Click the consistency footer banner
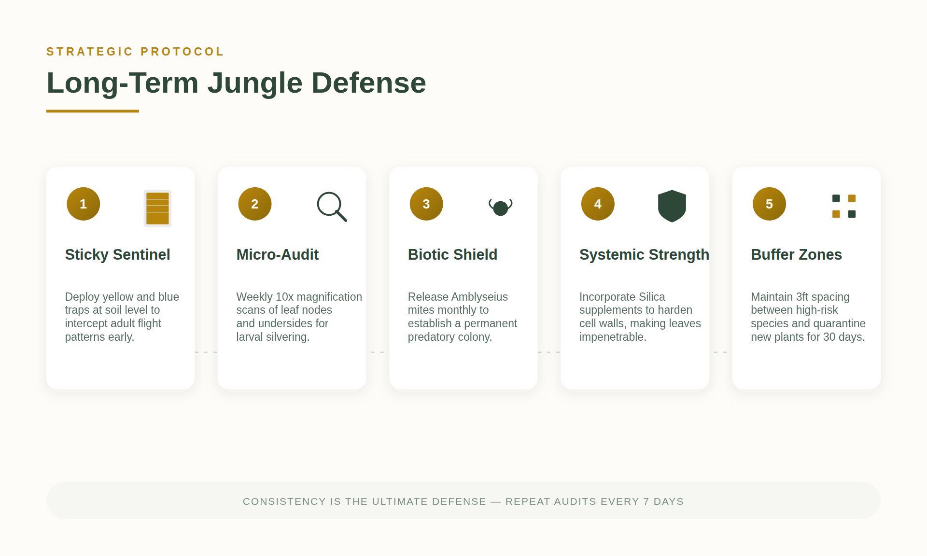The image size is (927, 556). [x=463, y=501]
